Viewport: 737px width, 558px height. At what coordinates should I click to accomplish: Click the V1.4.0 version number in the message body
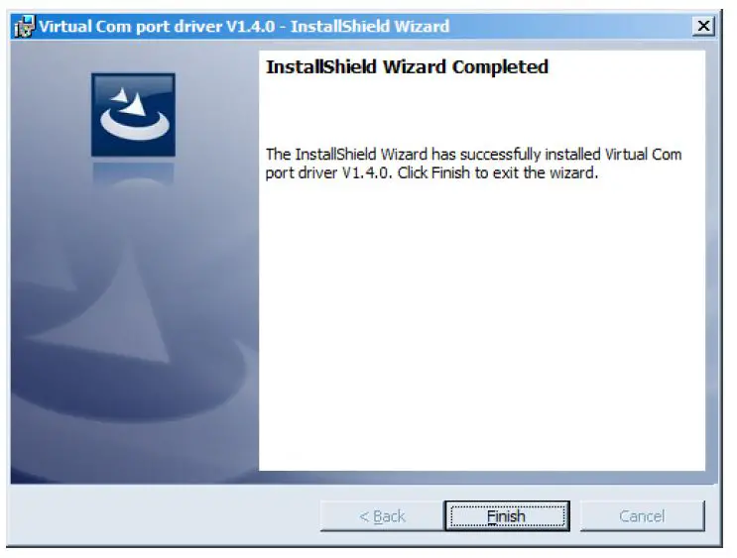pos(367,172)
